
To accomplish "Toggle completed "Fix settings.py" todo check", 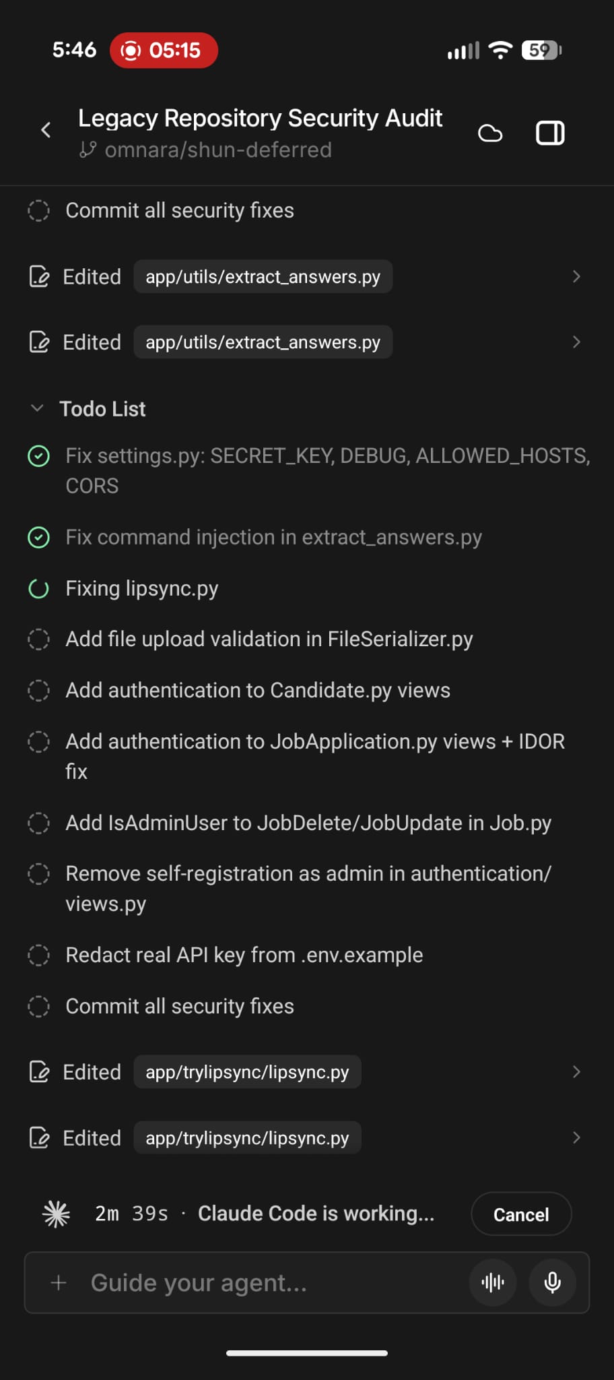I will tap(38, 456).
